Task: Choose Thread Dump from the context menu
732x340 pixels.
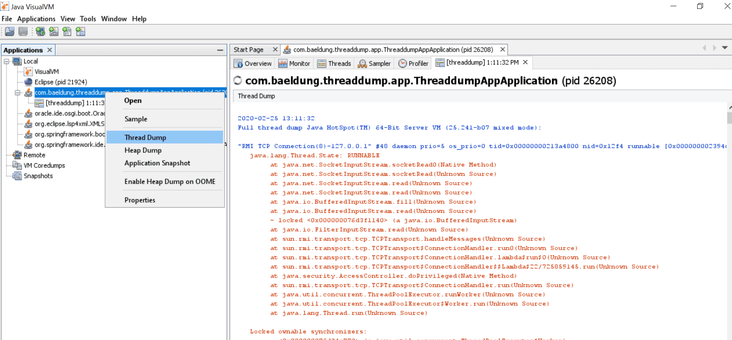Action: click(145, 137)
